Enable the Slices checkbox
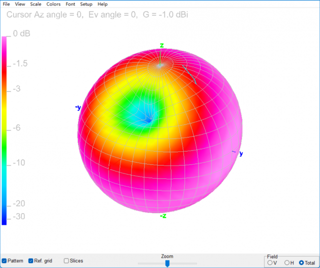This screenshot has height=268, width=320. click(x=66, y=260)
